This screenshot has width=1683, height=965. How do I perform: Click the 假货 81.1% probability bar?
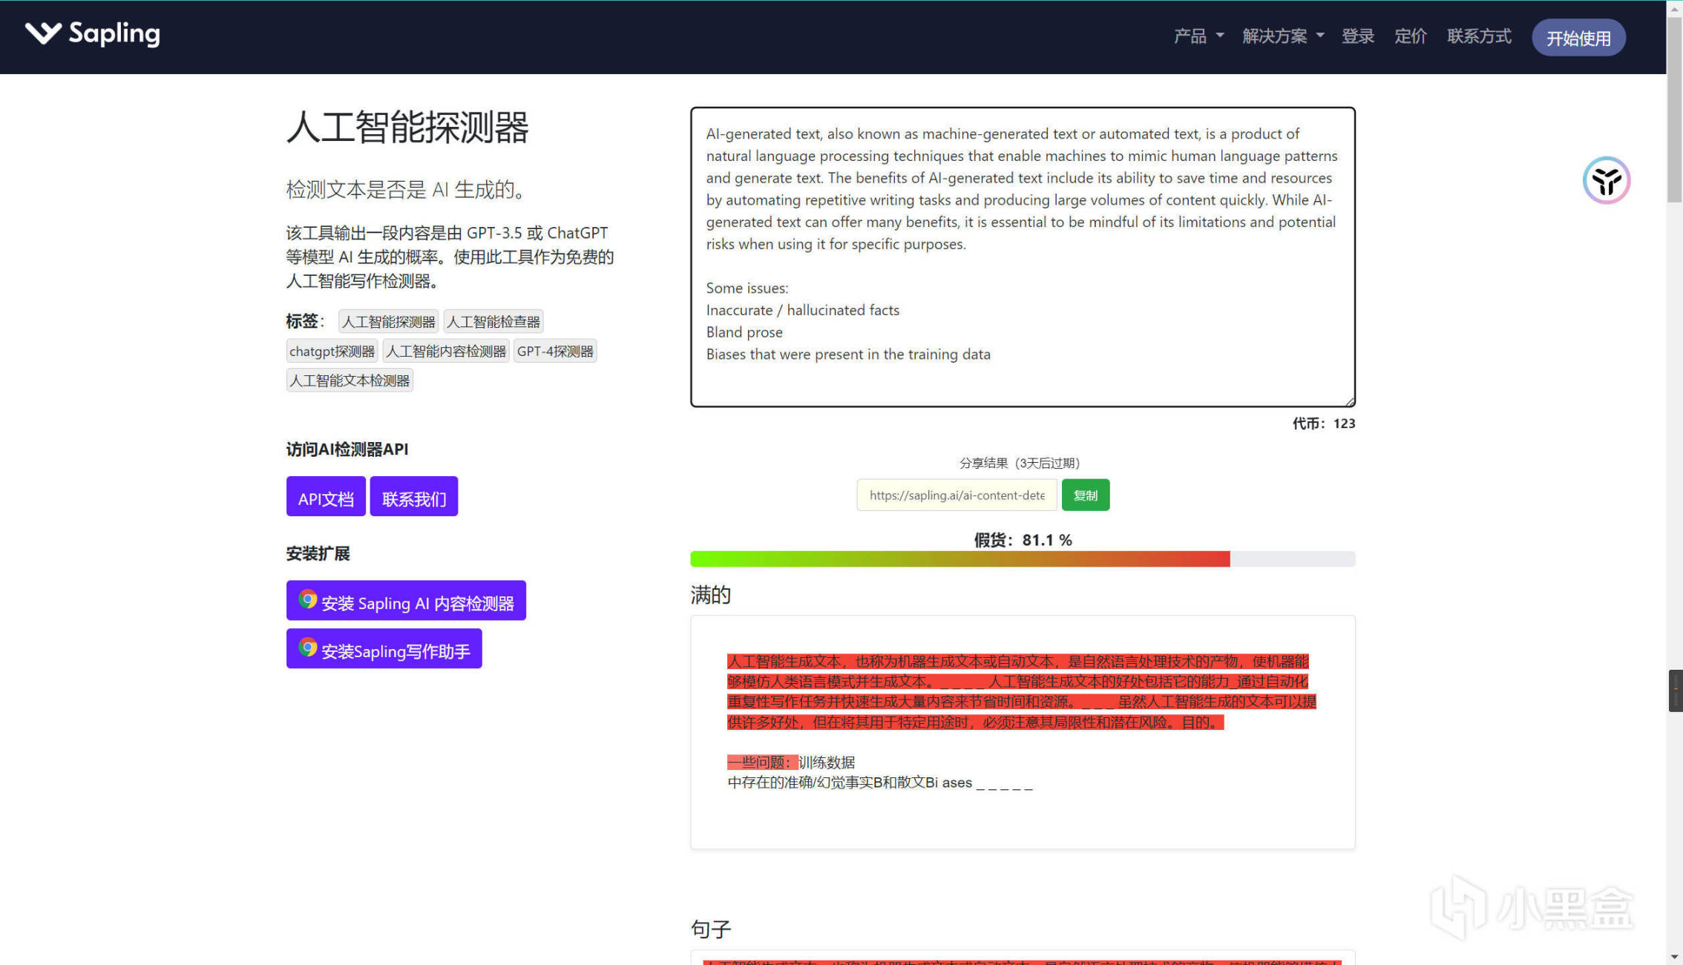click(x=1023, y=559)
